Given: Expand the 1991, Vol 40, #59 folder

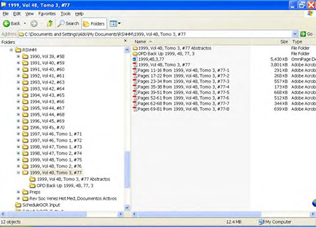Looking at the screenshot, I should [x=18, y=63].
